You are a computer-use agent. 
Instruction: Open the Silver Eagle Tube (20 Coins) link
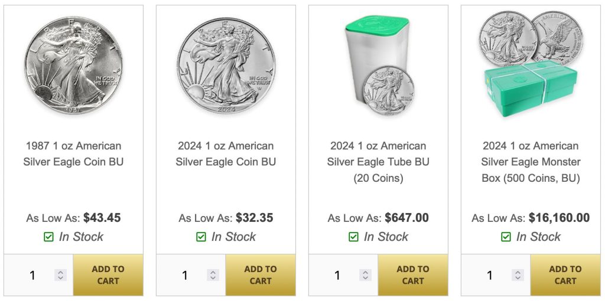[378, 162]
